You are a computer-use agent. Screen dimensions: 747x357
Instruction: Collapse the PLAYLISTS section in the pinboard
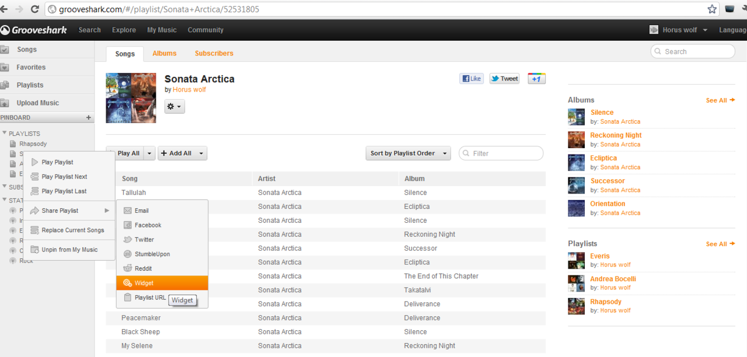[5, 134]
